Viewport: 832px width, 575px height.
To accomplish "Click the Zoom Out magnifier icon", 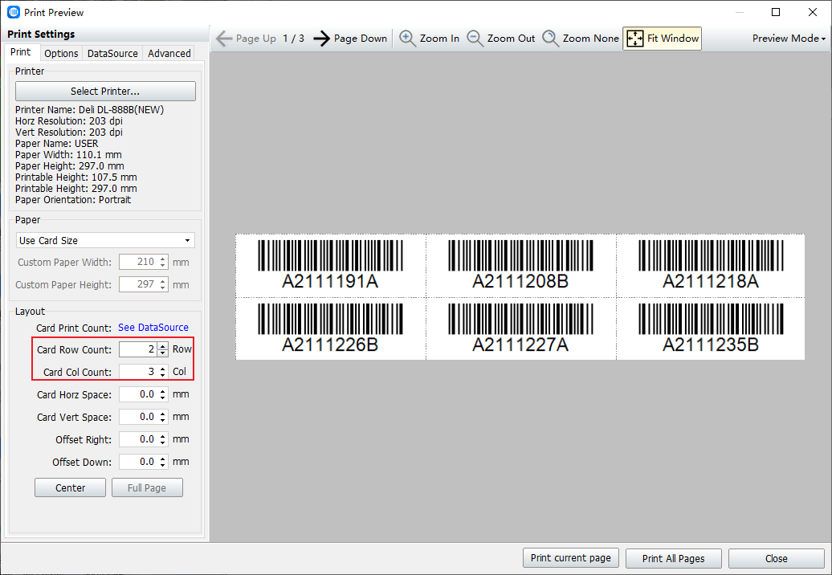I will tap(475, 39).
